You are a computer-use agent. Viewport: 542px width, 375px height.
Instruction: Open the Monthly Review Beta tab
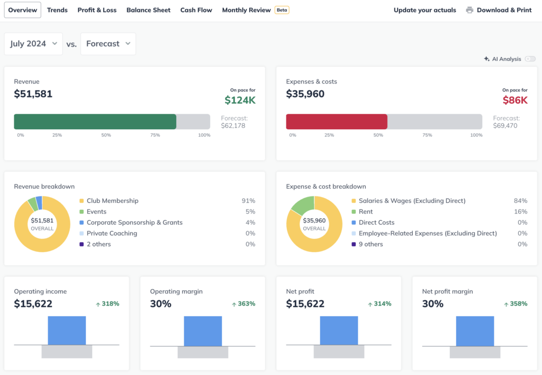click(247, 10)
